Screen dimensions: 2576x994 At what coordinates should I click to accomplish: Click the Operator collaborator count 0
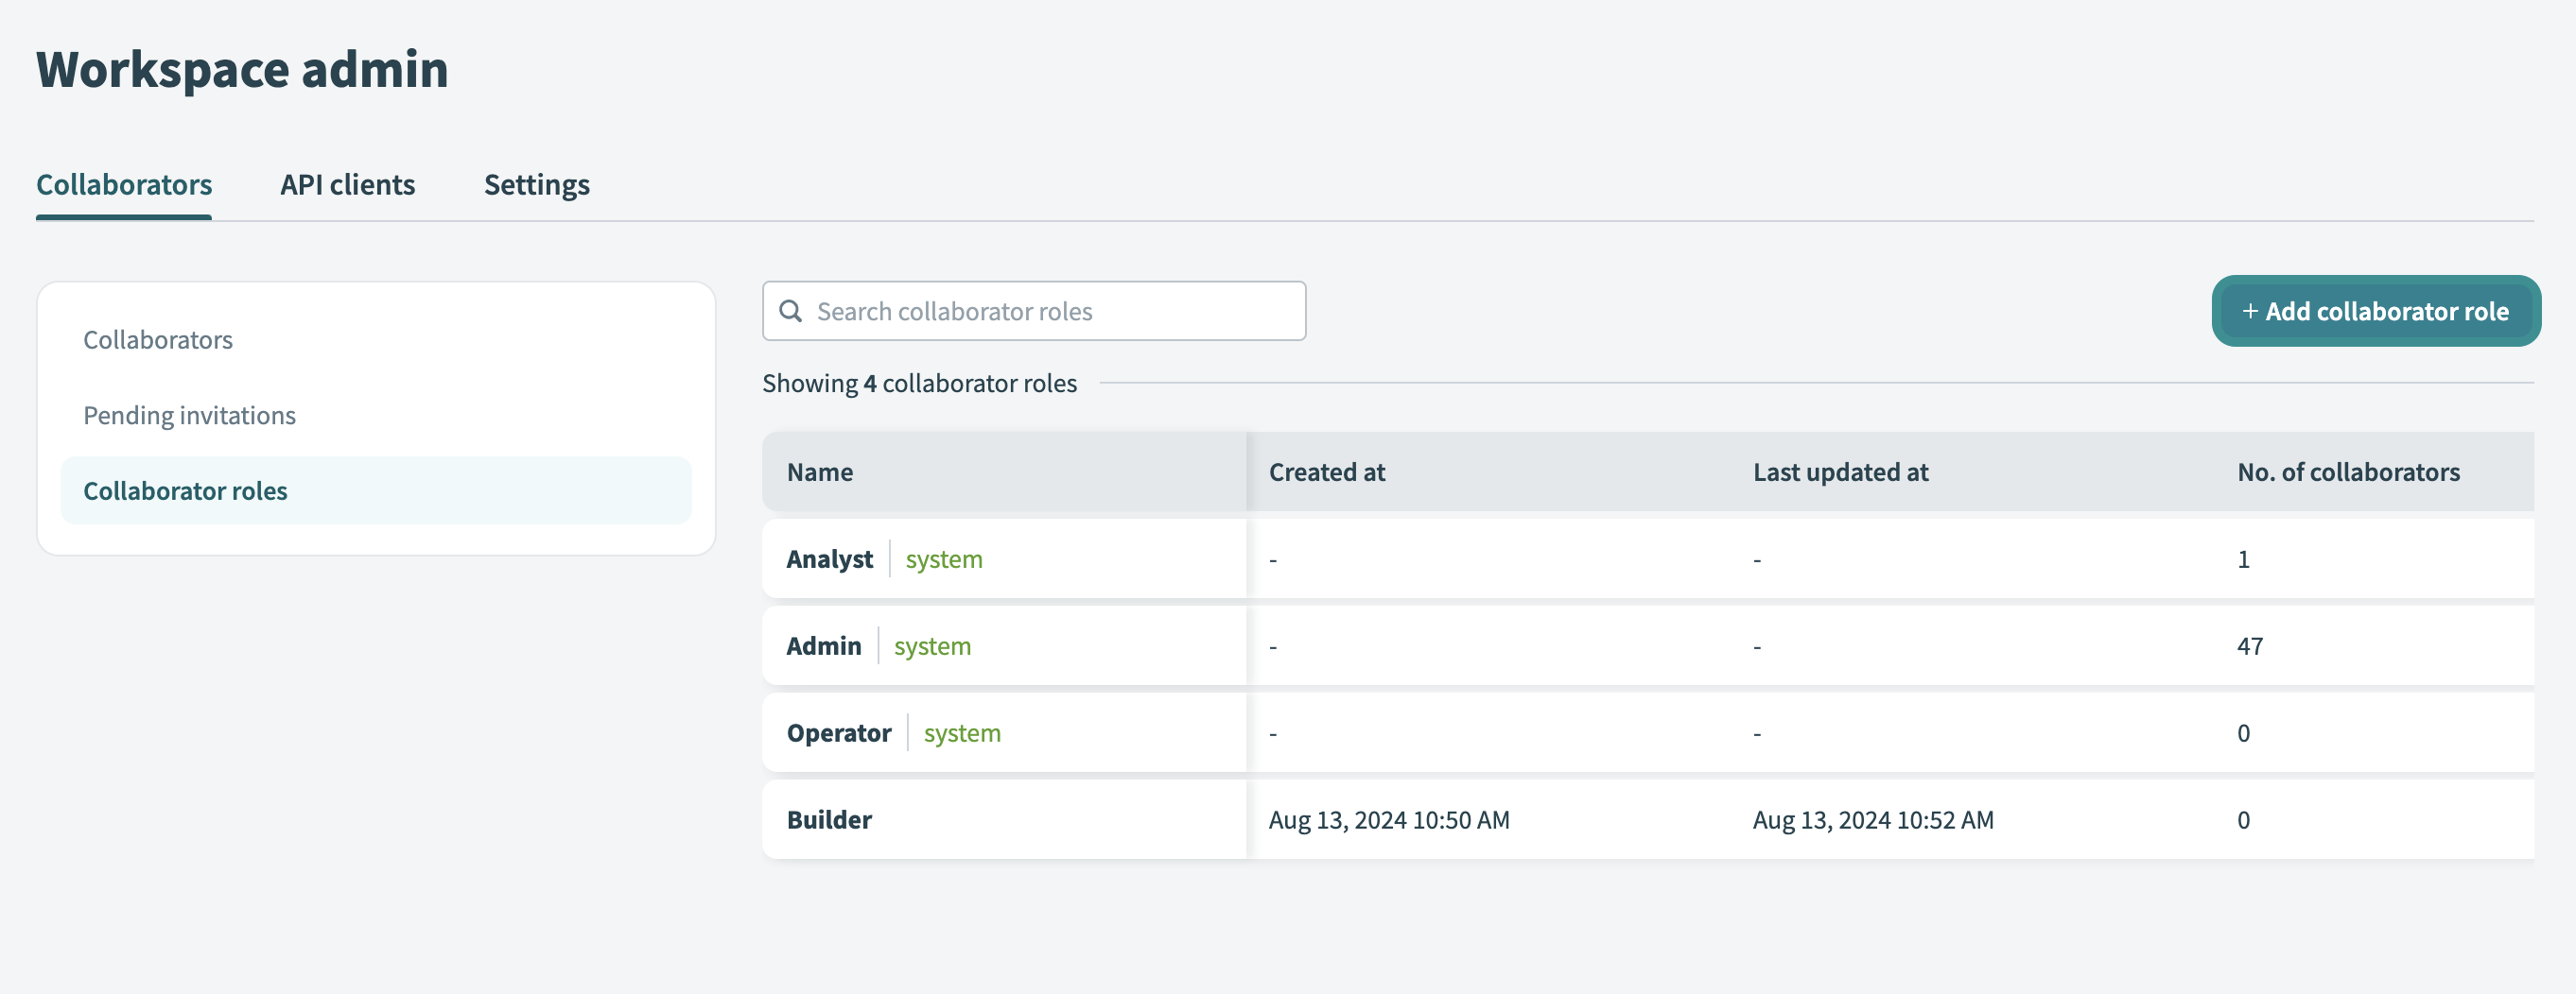pyautogui.click(x=2243, y=732)
